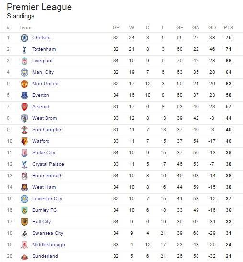Click the Premier League title heading
The image size is (243, 262).
click(x=39, y=7)
